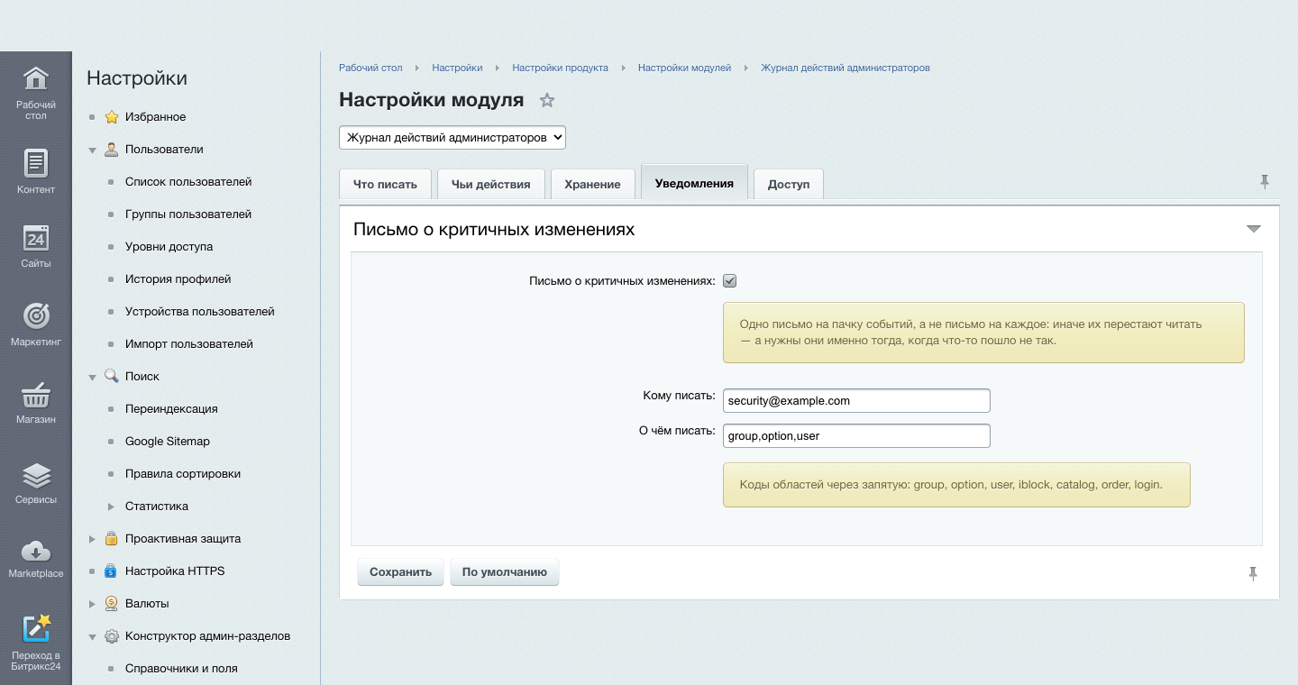Click the Проактивная защита lock icon
The width and height of the screenshot is (1298, 685).
112,539
